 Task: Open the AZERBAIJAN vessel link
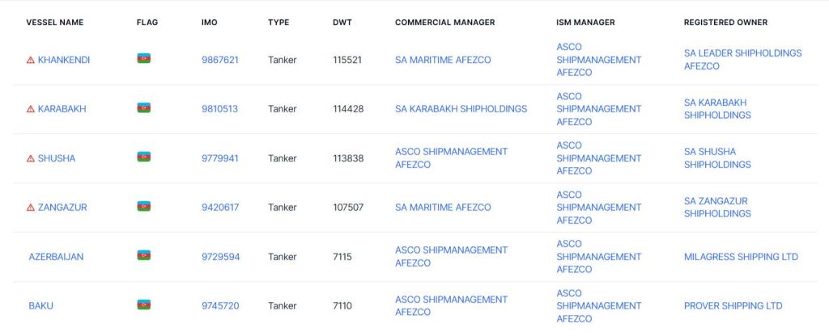click(x=56, y=257)
